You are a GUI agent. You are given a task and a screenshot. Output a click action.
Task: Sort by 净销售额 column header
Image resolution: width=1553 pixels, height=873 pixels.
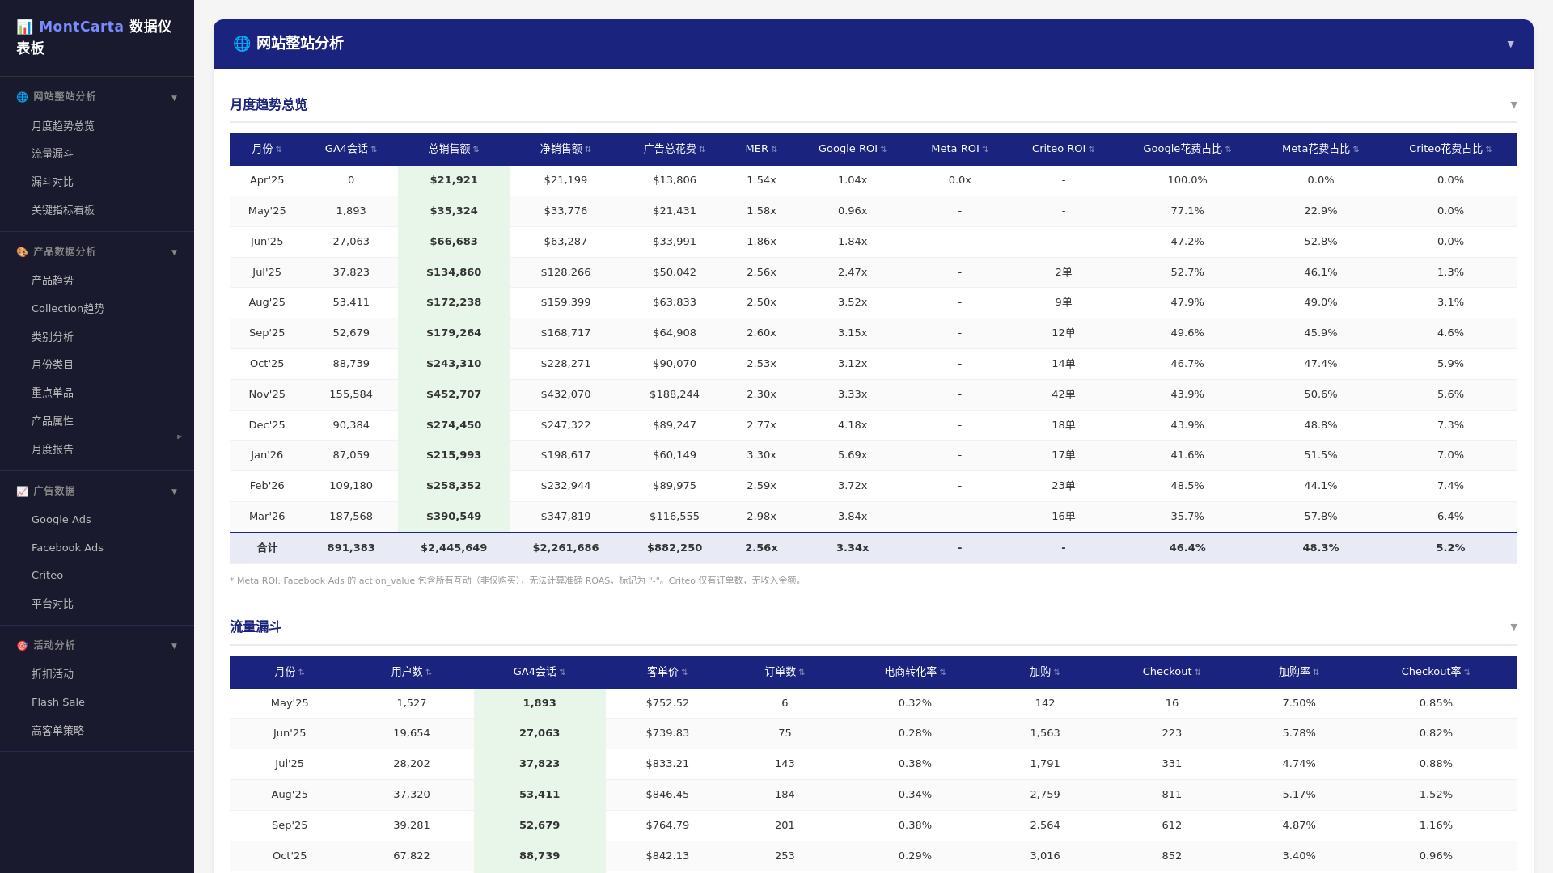point(565,149)
